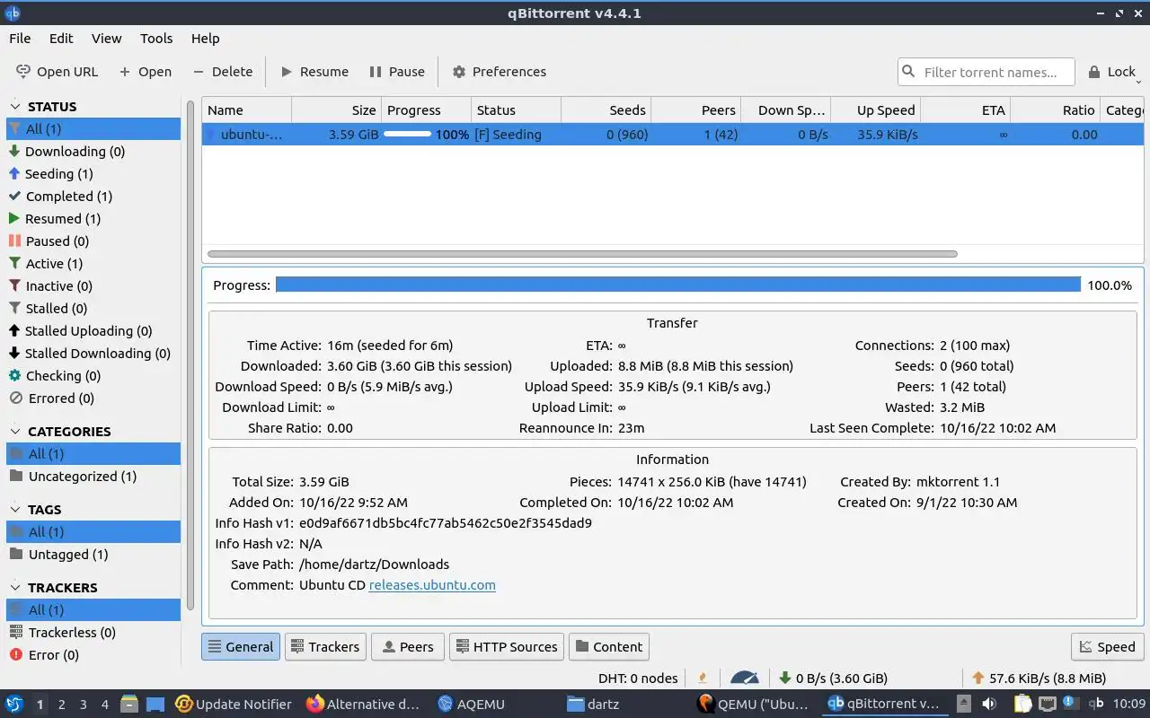Open the View menu
The width and height of the screenshot is (1150, 718).
coord(106,39)
